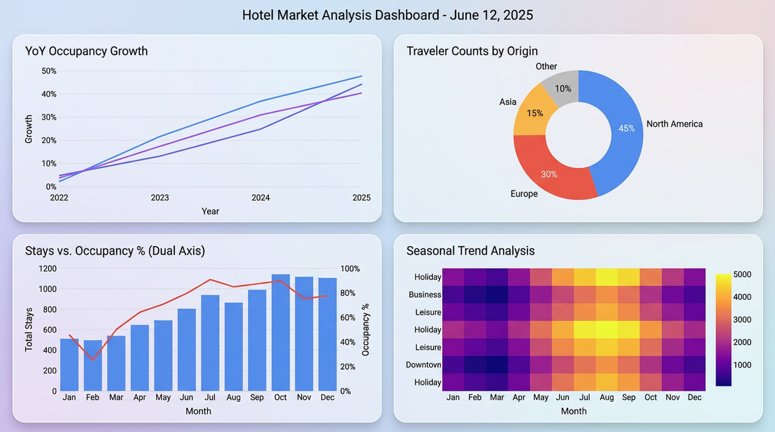Select the "YoY Occupancy Growth" chart title
775x432 pixels.
pos(86,51)
